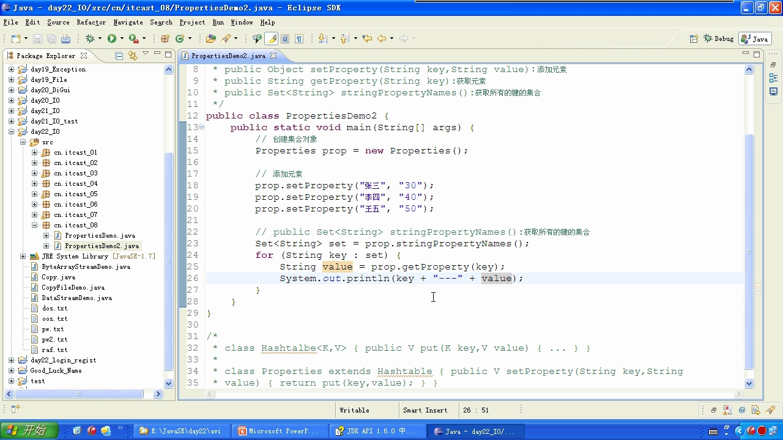Run the program with green play icon
The width and height of the screenshot is (783, 440).
112,38
